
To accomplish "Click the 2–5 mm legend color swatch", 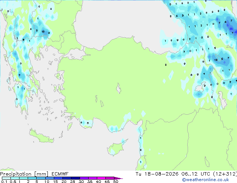I will pyautogui.click(x=32, y=178).
